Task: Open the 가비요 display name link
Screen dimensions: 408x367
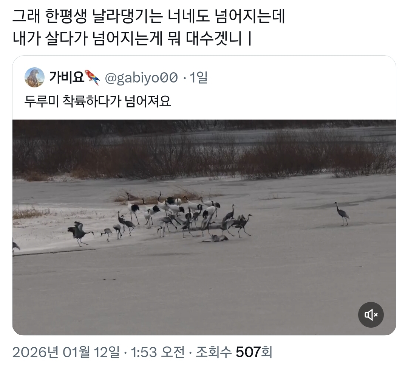Action: (x=66, y=78)
